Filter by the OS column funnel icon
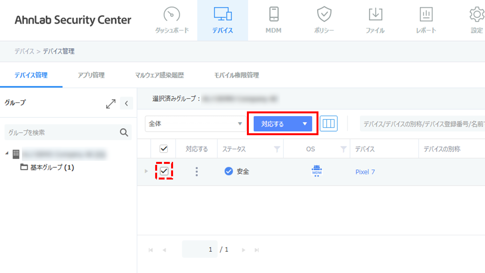Viewport: 485px width, 273px height. tap(343, 149)
